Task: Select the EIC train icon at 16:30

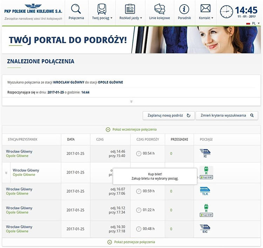Action: [205, 228]
